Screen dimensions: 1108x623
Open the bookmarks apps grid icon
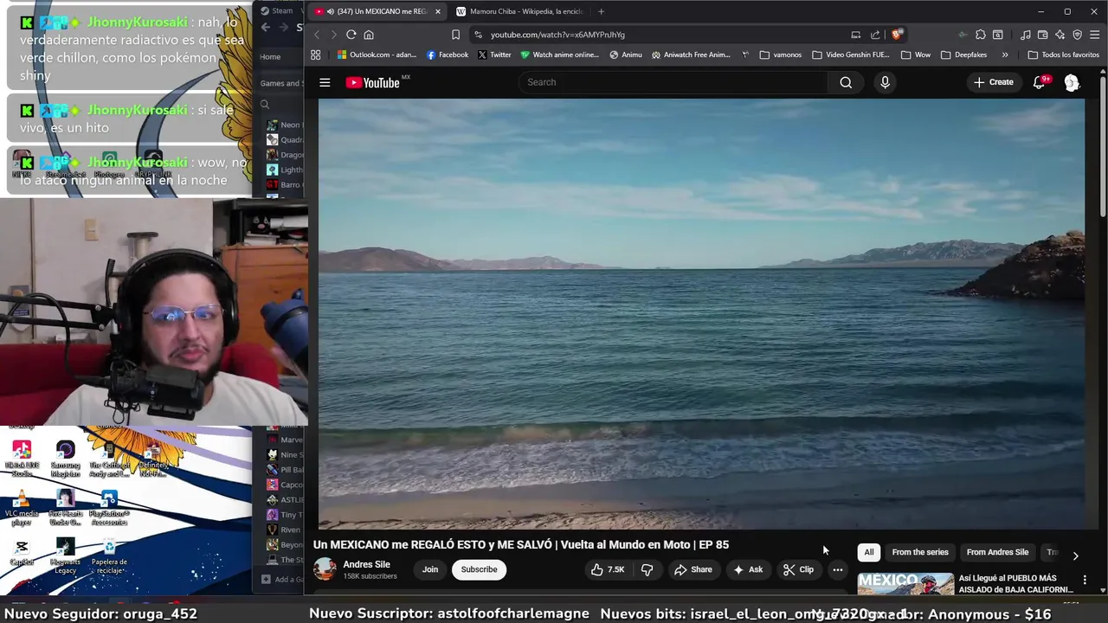click(x=316, y=55)
